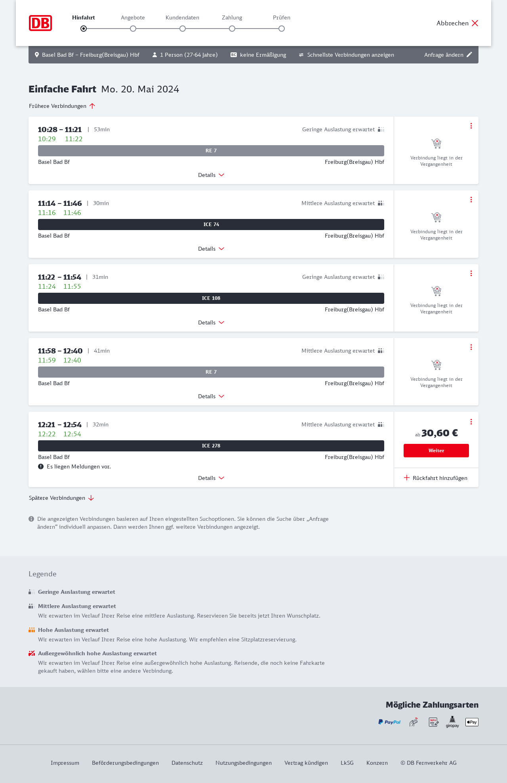Expand Details for the ICE 278 connection
Image resolution: width=507 pixels, height=783 pixels.
click(x=211, y=478)
